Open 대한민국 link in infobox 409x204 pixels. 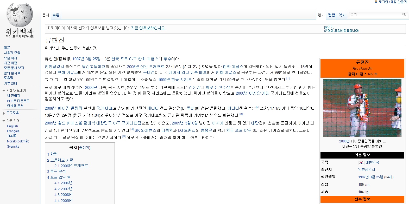point(372,162)
